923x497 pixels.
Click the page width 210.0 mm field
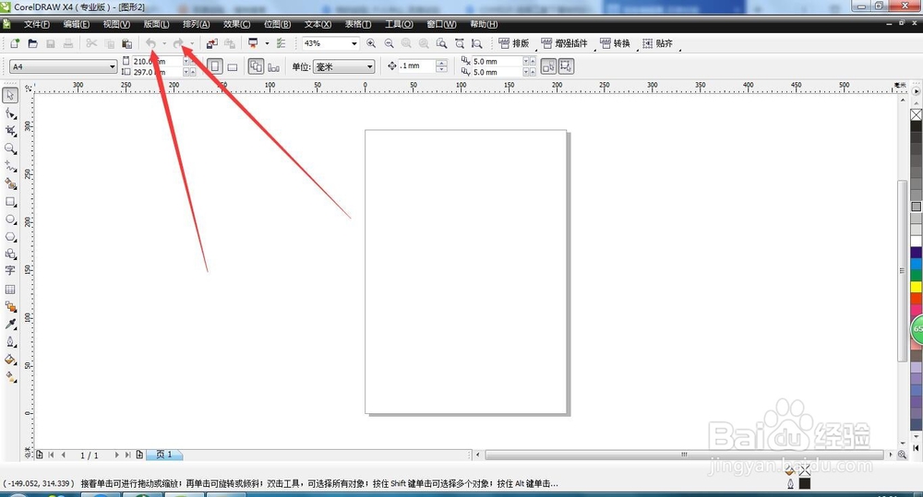point(157,61)
